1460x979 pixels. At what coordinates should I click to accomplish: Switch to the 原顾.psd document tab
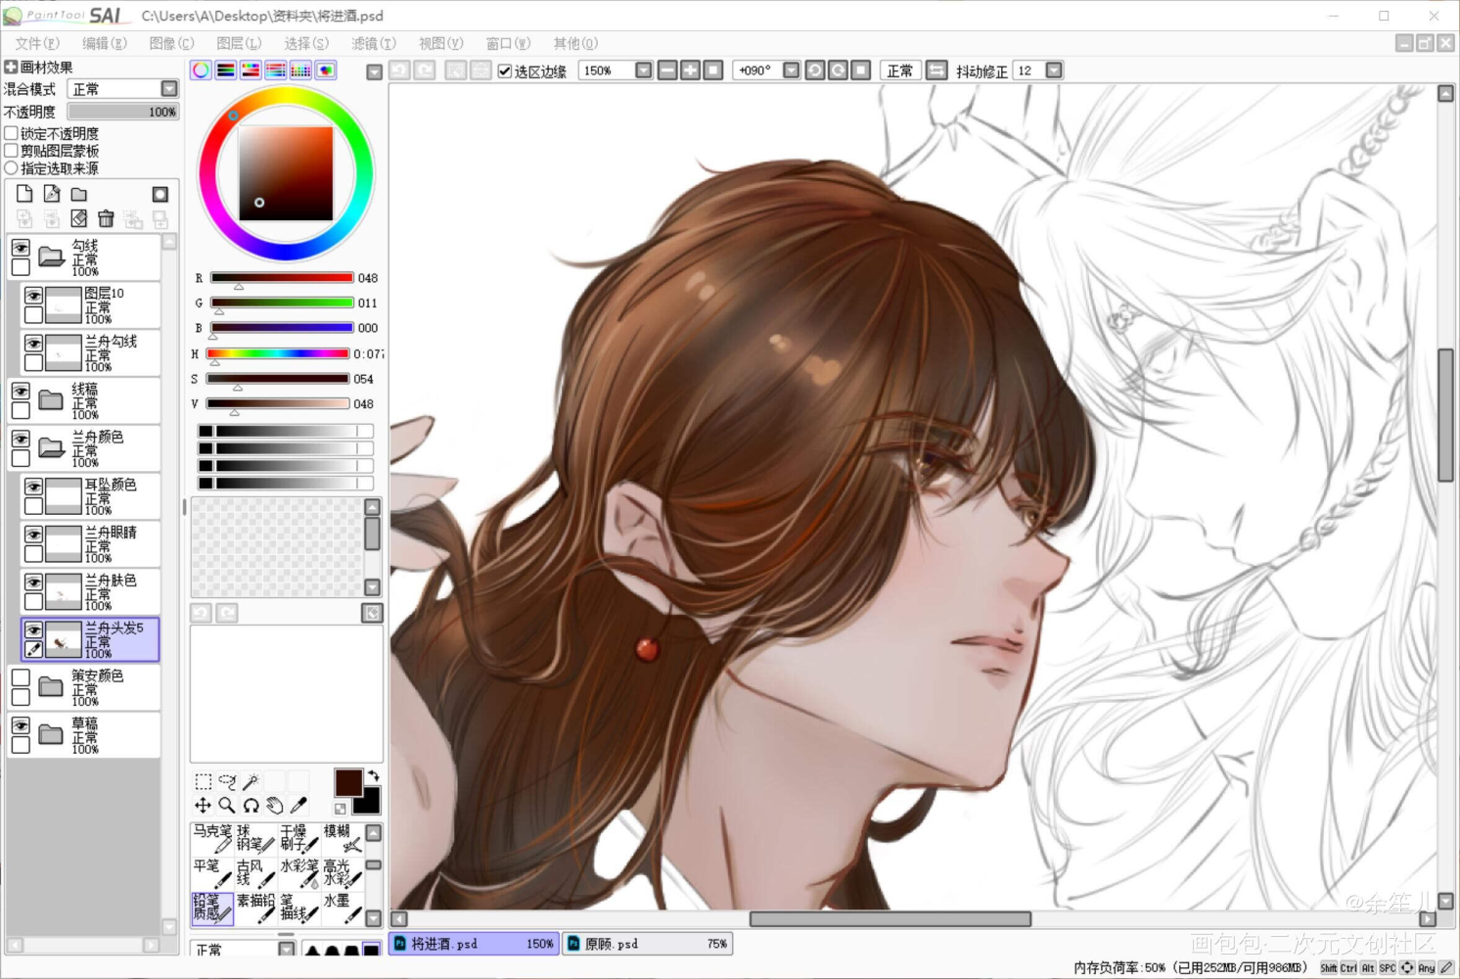646,944
